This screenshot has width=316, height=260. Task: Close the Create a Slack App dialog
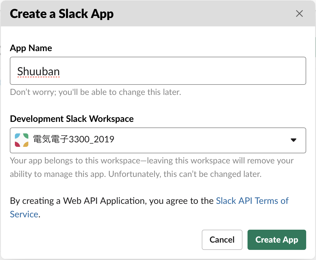[x=299, y=13]
